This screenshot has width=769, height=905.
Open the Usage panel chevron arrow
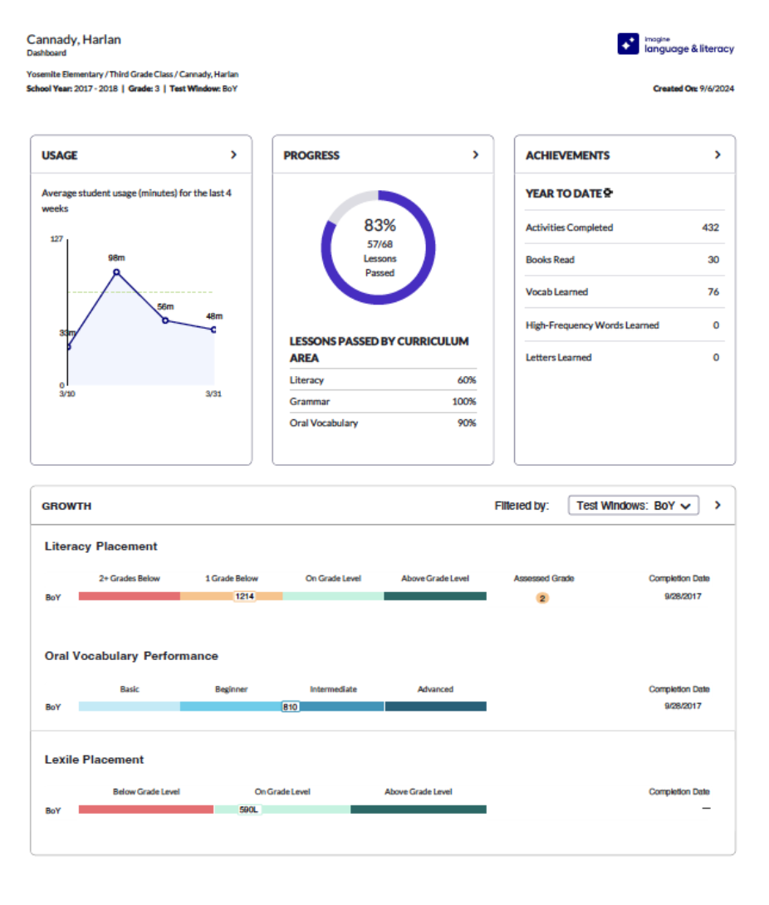click(233, 154)
